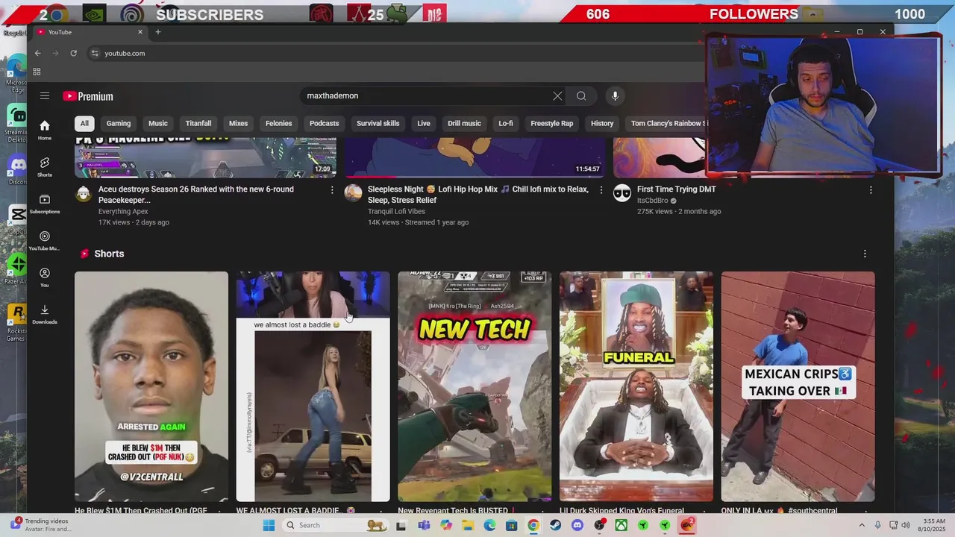This screenshot has width=955, height=537.
Task: Open ItsCbdBro channel name link
Action: point(654,201)
